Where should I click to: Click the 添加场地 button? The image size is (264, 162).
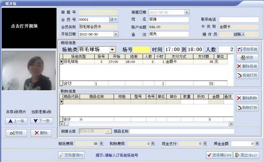click(x=247, y=49)
